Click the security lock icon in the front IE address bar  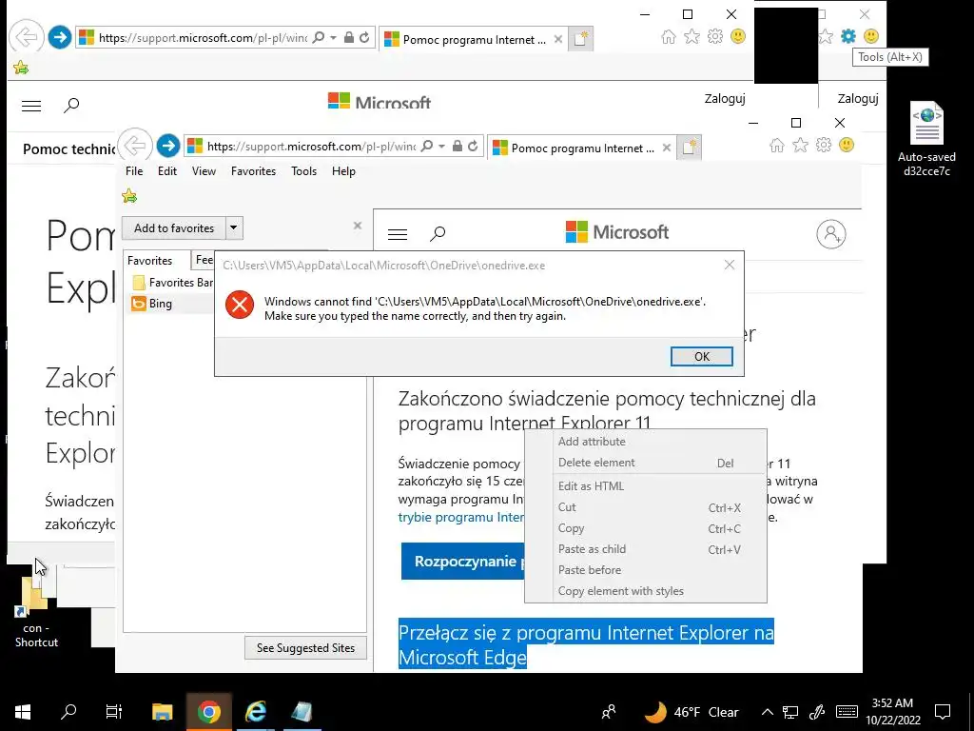(458, 146)
